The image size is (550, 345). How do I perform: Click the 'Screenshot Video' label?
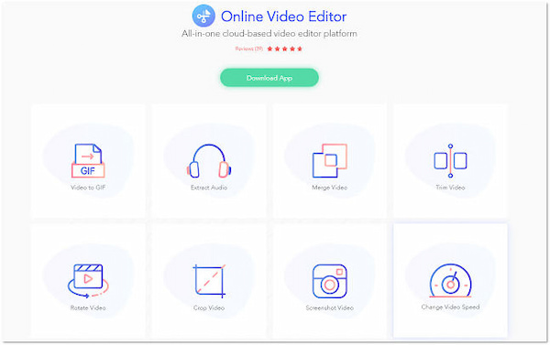coord(329,307)
